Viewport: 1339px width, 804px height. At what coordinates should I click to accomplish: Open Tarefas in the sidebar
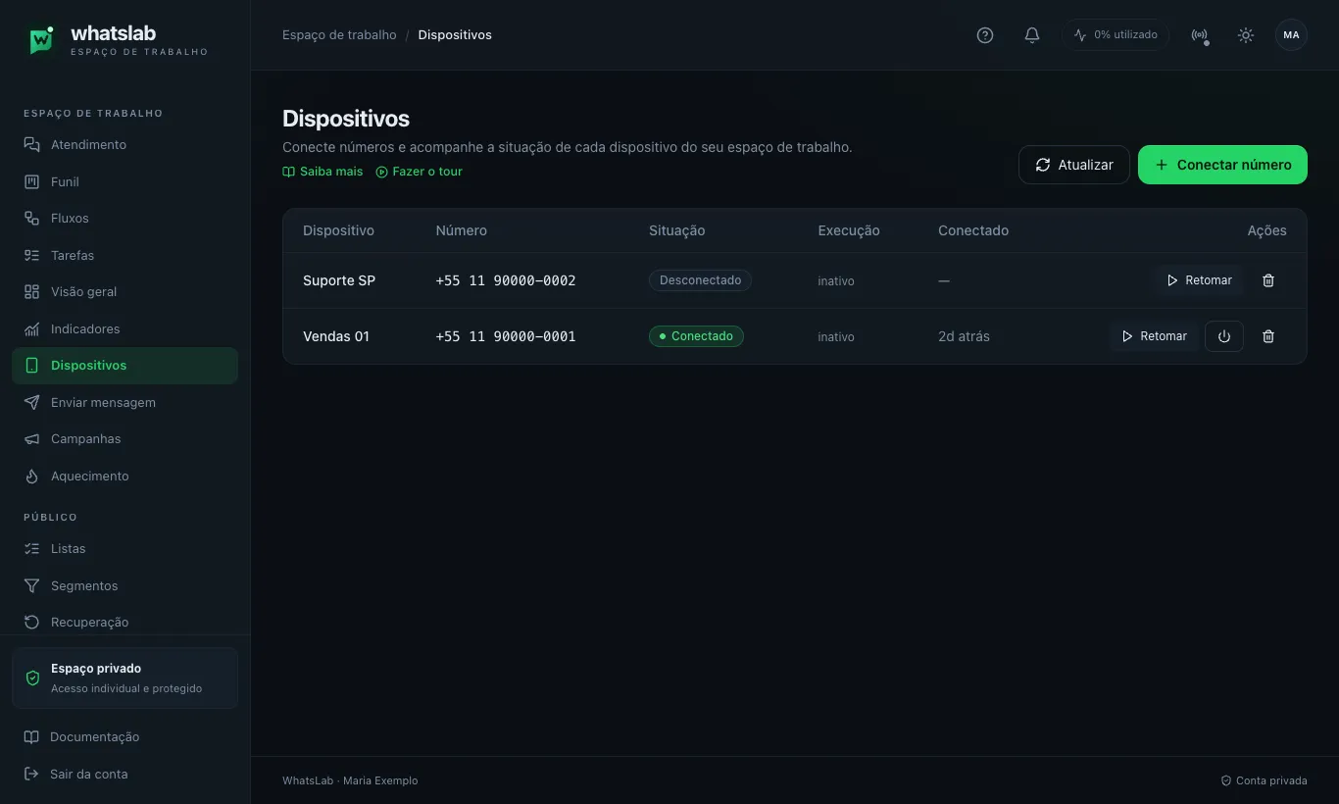124,255
